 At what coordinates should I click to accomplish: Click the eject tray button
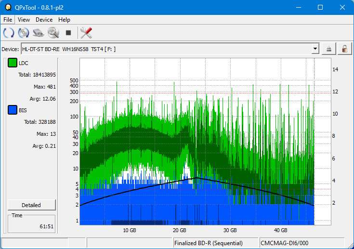click(329, 49)
